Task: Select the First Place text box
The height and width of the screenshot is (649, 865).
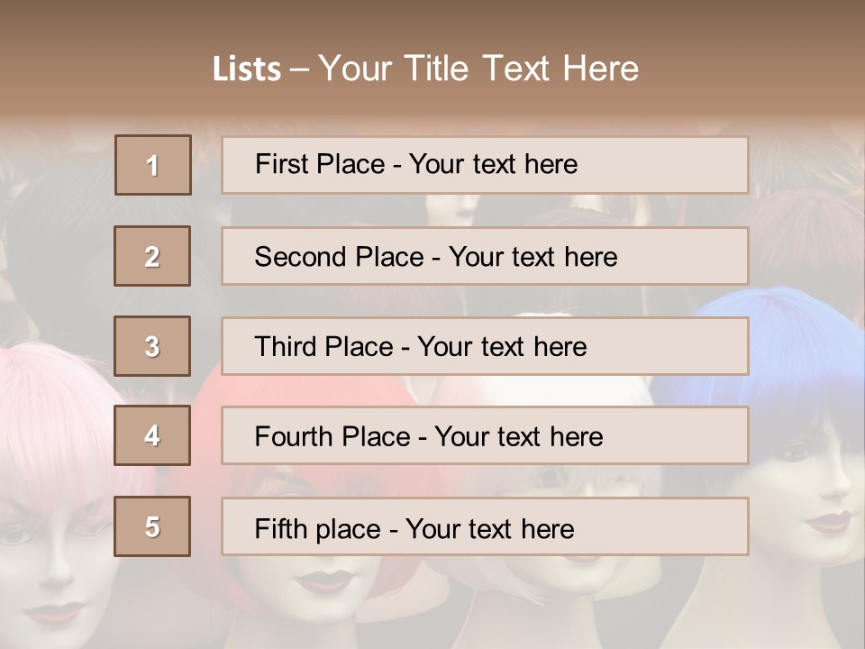Action: (485, 165)
